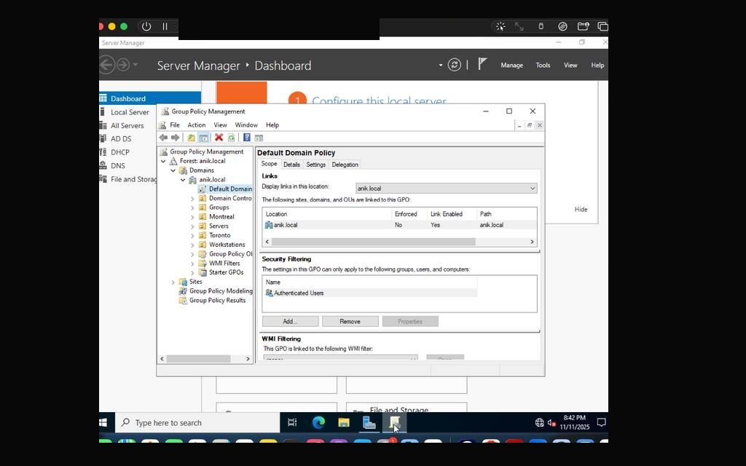Click the green Refresh toolbar icon
Viewport: 746px width, 466px height.
pos(231,138)
